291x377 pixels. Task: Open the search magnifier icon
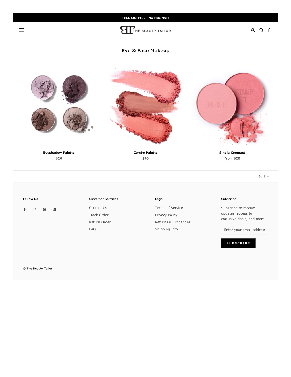261,30
